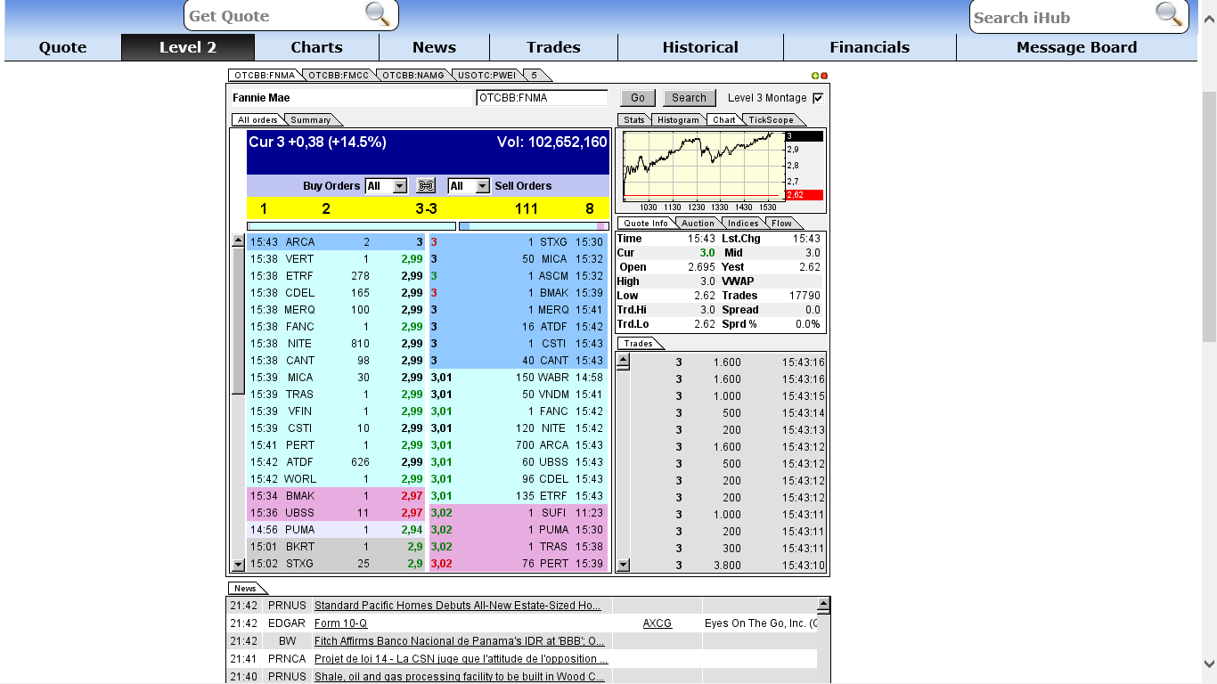1217x684 pixels.
Task: Switch to the Summary orders tab
Action: coord(311,120)
